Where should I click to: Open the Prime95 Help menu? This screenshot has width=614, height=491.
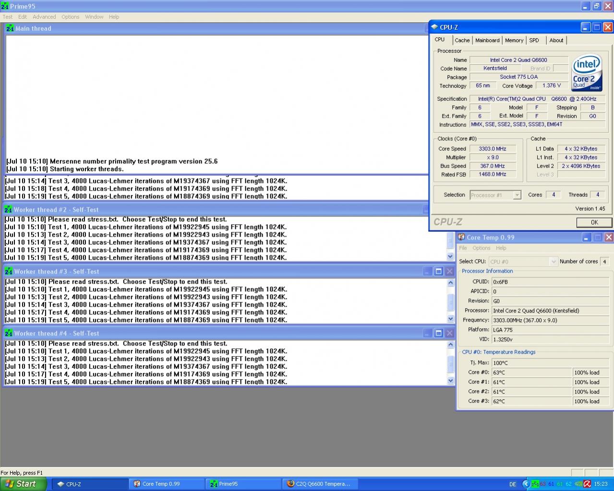tap(114, 17)
